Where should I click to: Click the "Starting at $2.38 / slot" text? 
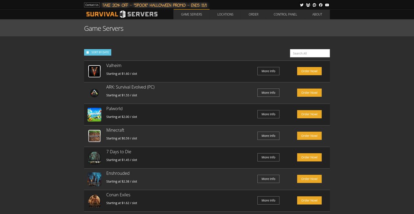click(x=122, y=182)
